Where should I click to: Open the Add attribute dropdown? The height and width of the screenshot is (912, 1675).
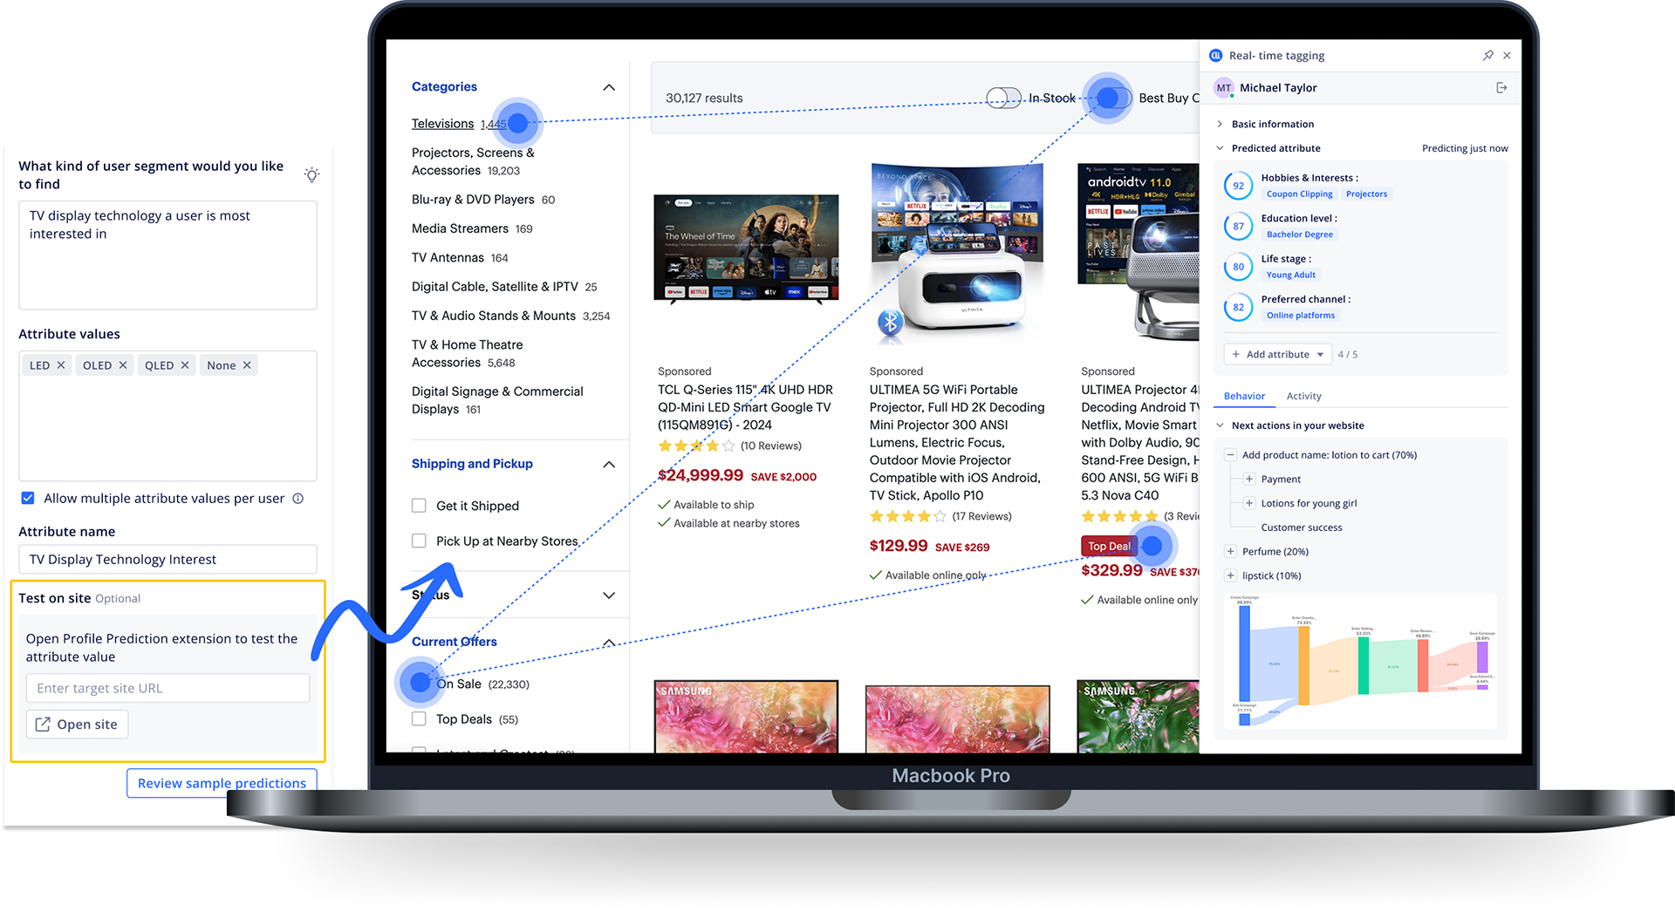tap(1277, 354)
